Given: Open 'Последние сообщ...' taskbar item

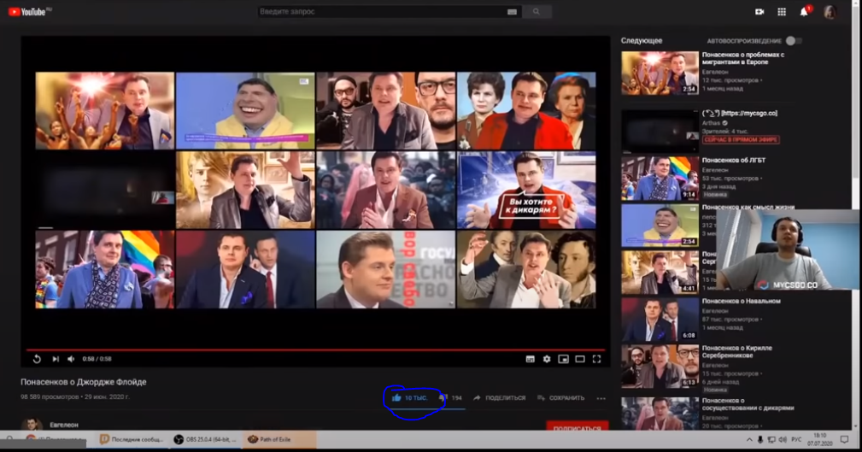Looking at the screenshot, I should tap(132, 439).
